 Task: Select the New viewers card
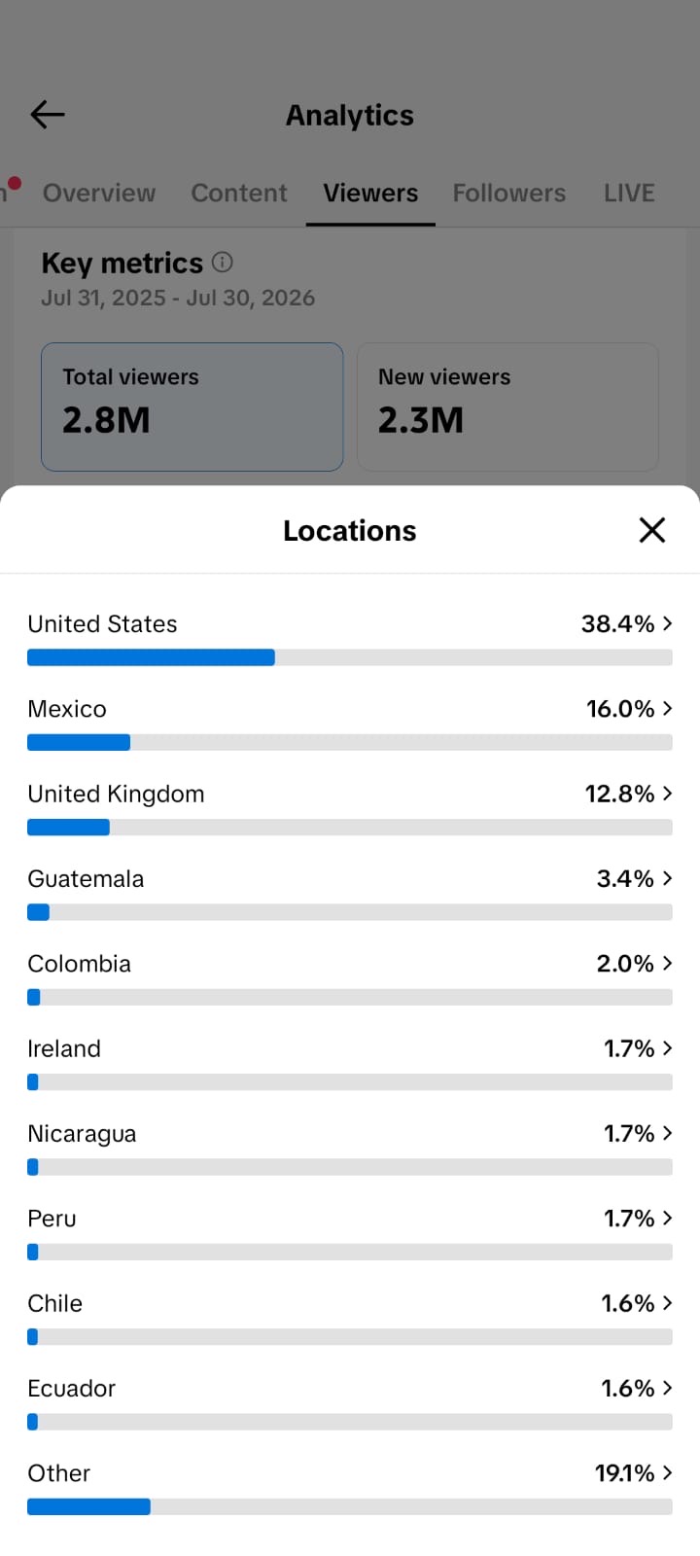(x=507, y=407)
